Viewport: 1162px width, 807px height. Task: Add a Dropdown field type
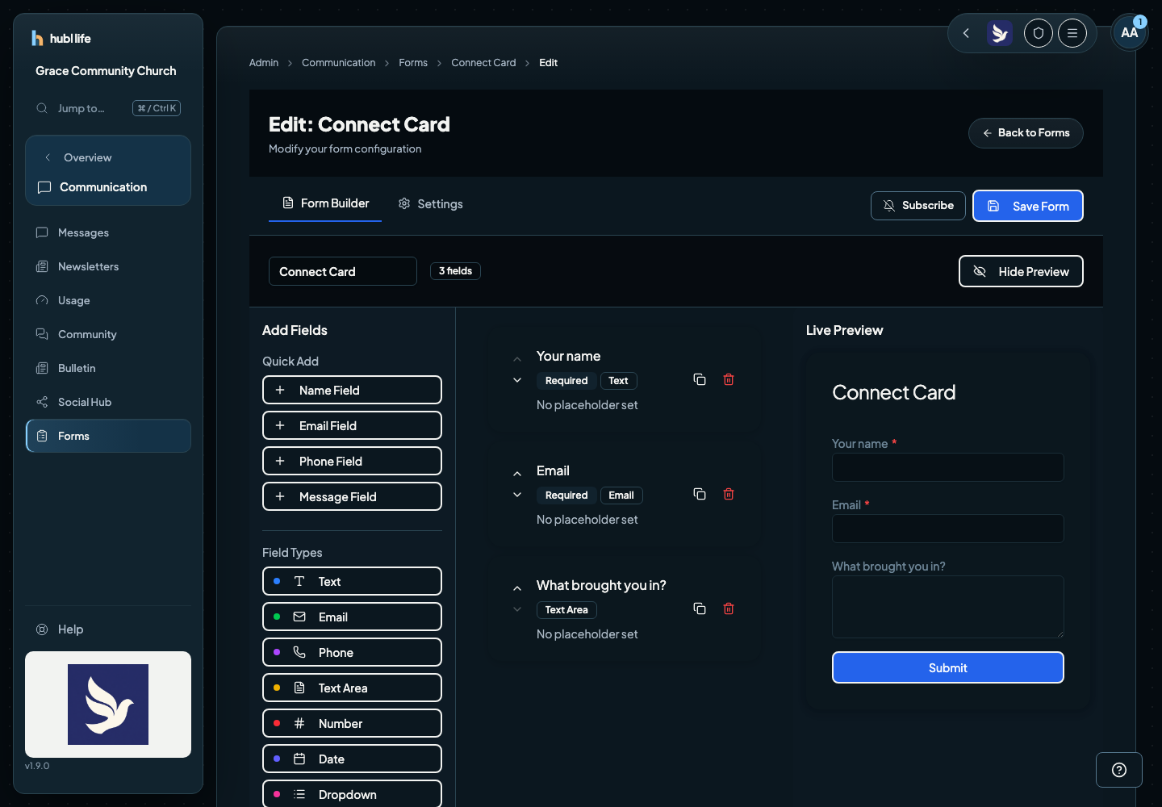[352, 794]
